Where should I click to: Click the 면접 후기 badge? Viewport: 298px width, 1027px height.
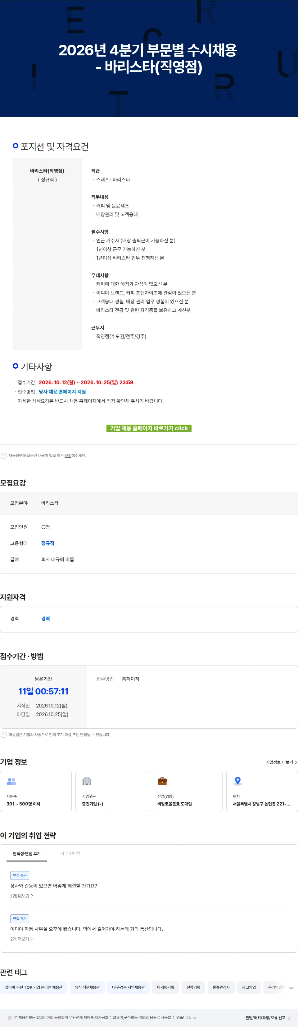pos(20,918)
